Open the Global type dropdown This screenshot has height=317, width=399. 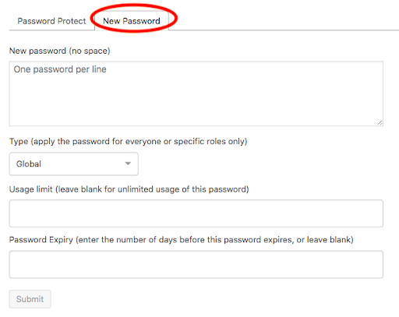coord(74,164)
